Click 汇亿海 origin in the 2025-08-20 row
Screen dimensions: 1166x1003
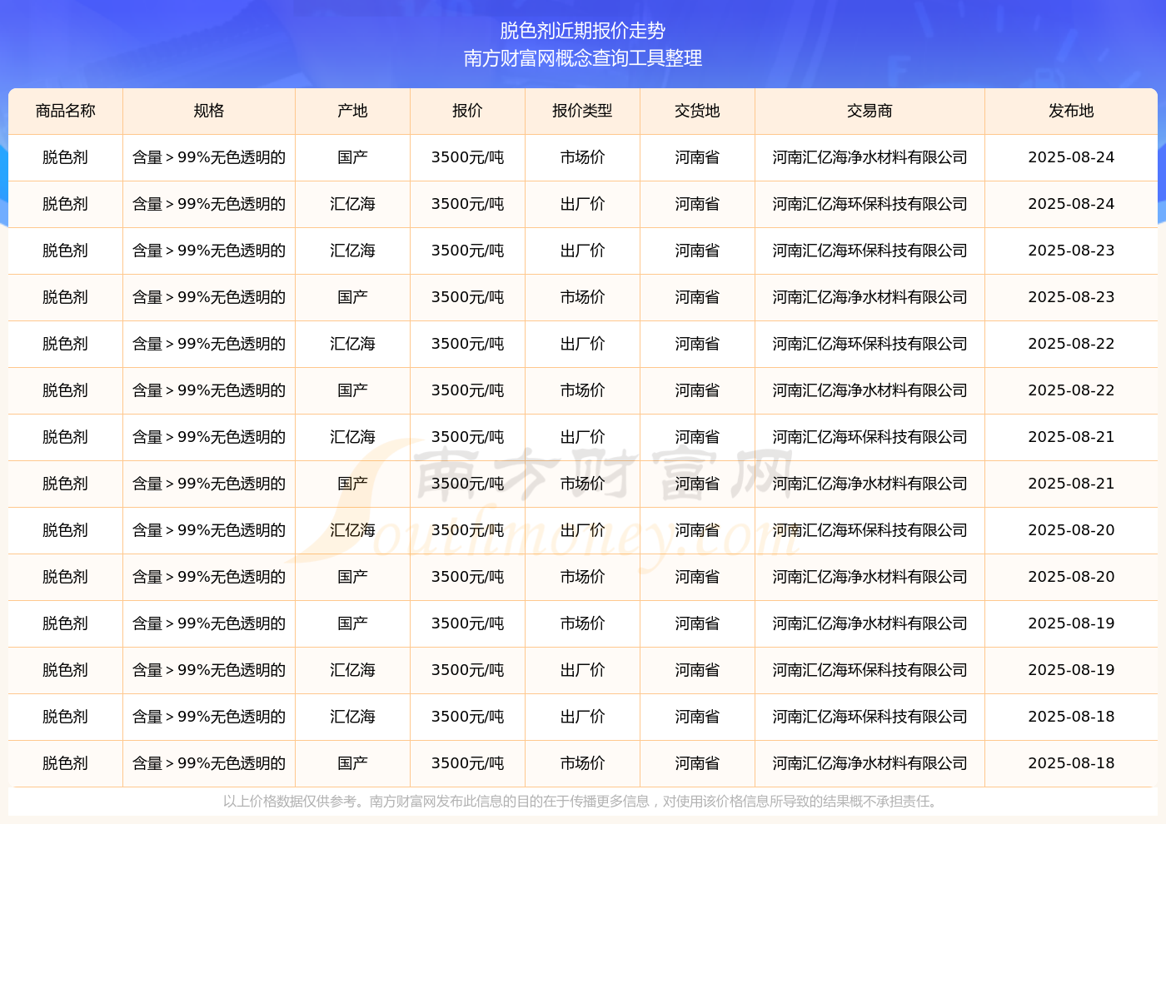352,530
